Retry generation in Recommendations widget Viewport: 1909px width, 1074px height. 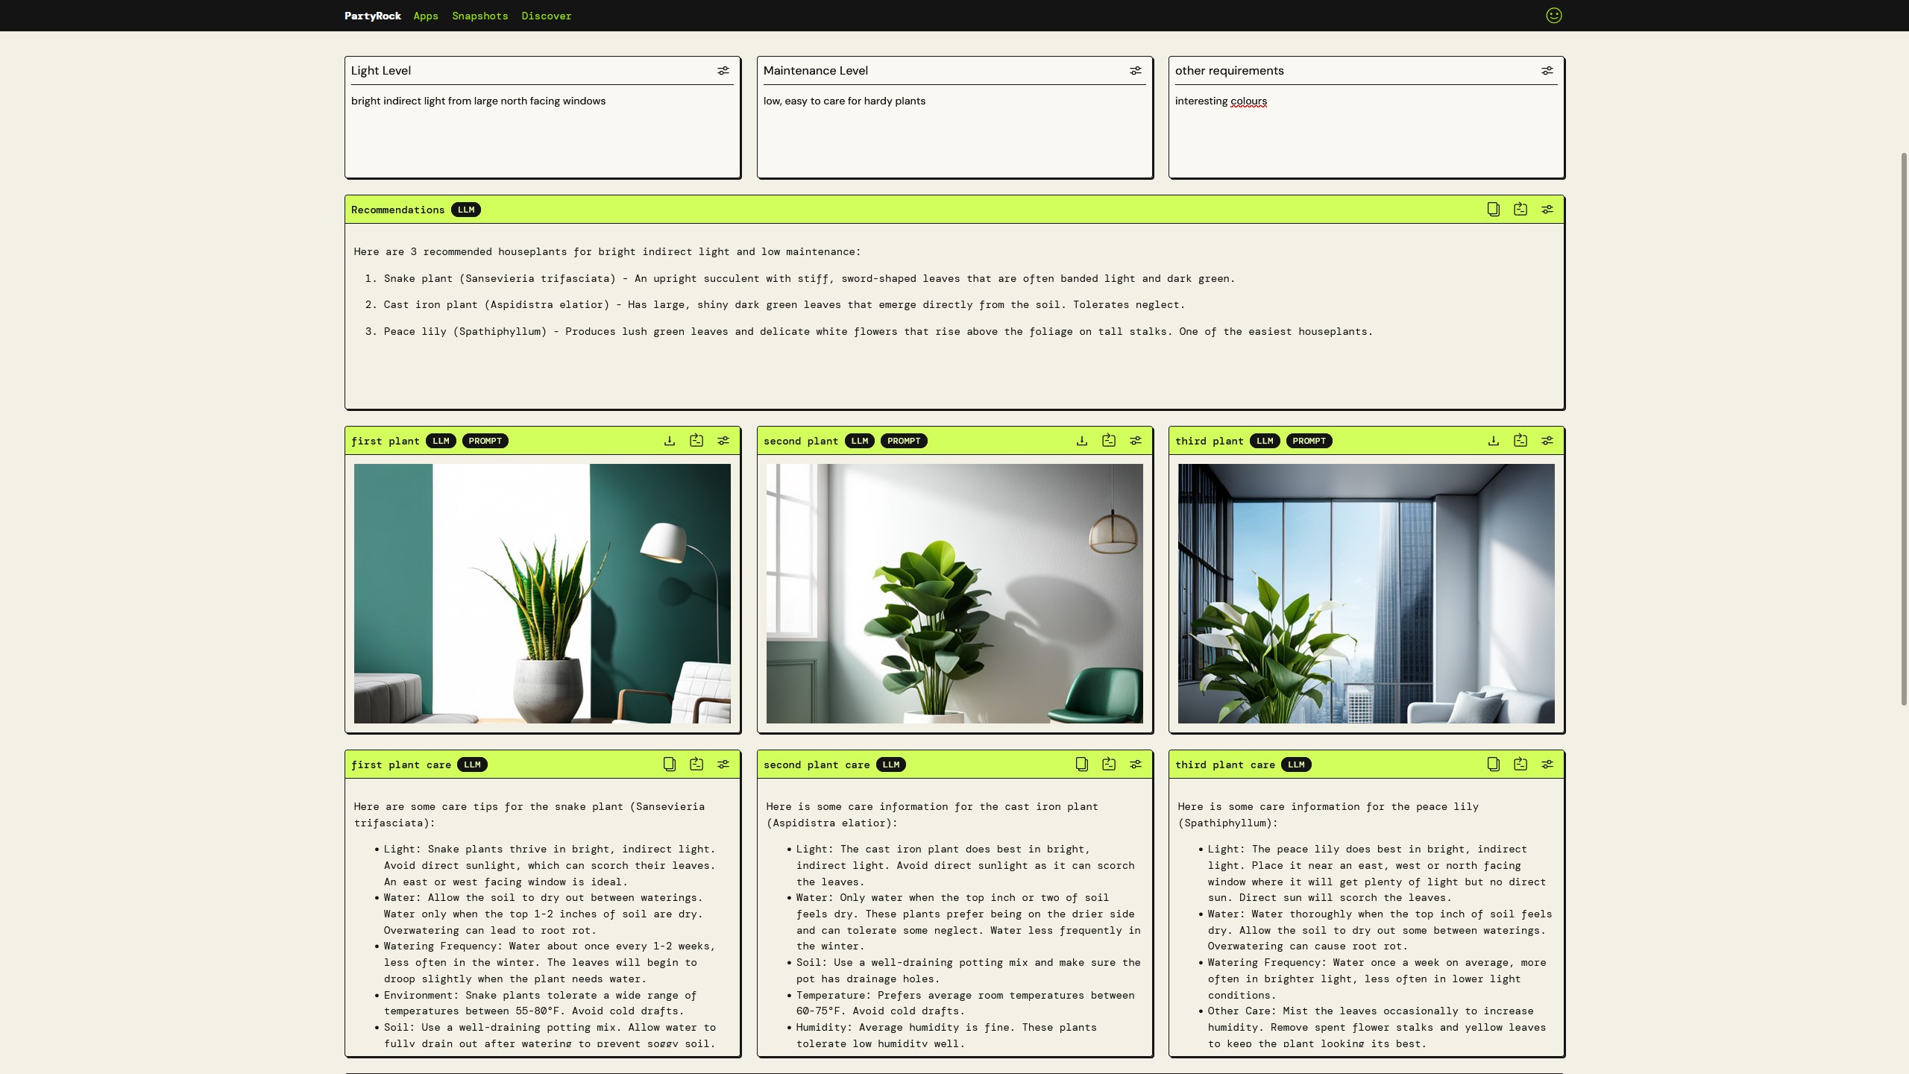[1520, 210]
